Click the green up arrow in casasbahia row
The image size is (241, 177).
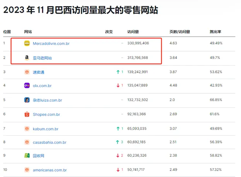(x=118, y=142)
